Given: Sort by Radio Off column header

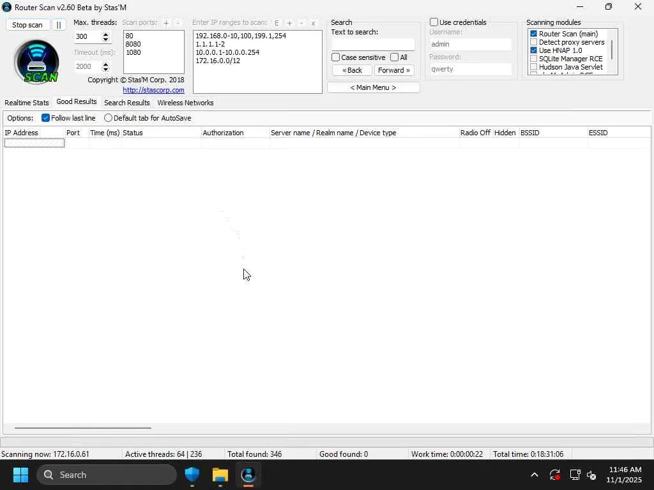Looking at the screenshot, I should click(x=475, y=133).
